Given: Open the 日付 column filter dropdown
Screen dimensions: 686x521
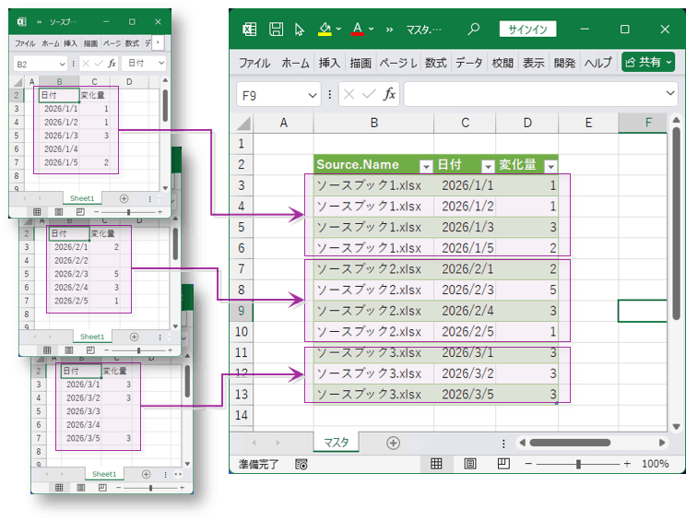Looking at the screenshot, I should coord(486,166).
